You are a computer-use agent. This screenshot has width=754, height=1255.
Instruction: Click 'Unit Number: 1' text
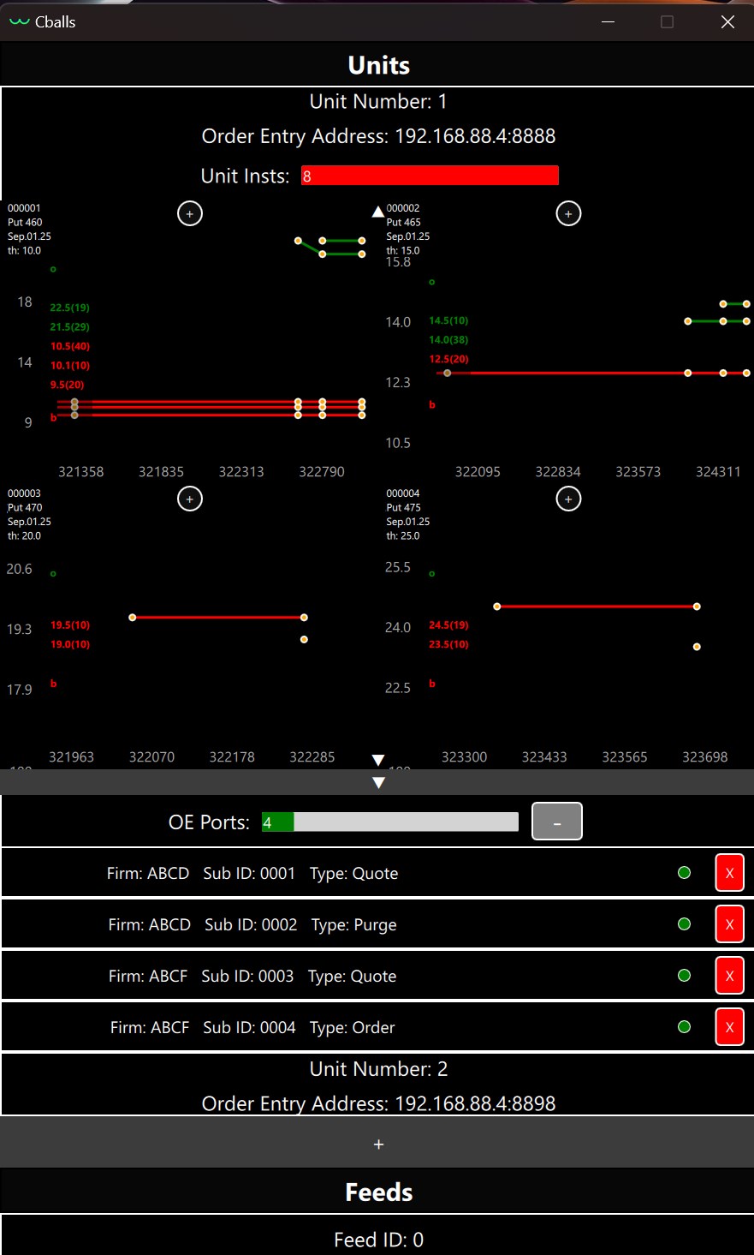[378, 101]
